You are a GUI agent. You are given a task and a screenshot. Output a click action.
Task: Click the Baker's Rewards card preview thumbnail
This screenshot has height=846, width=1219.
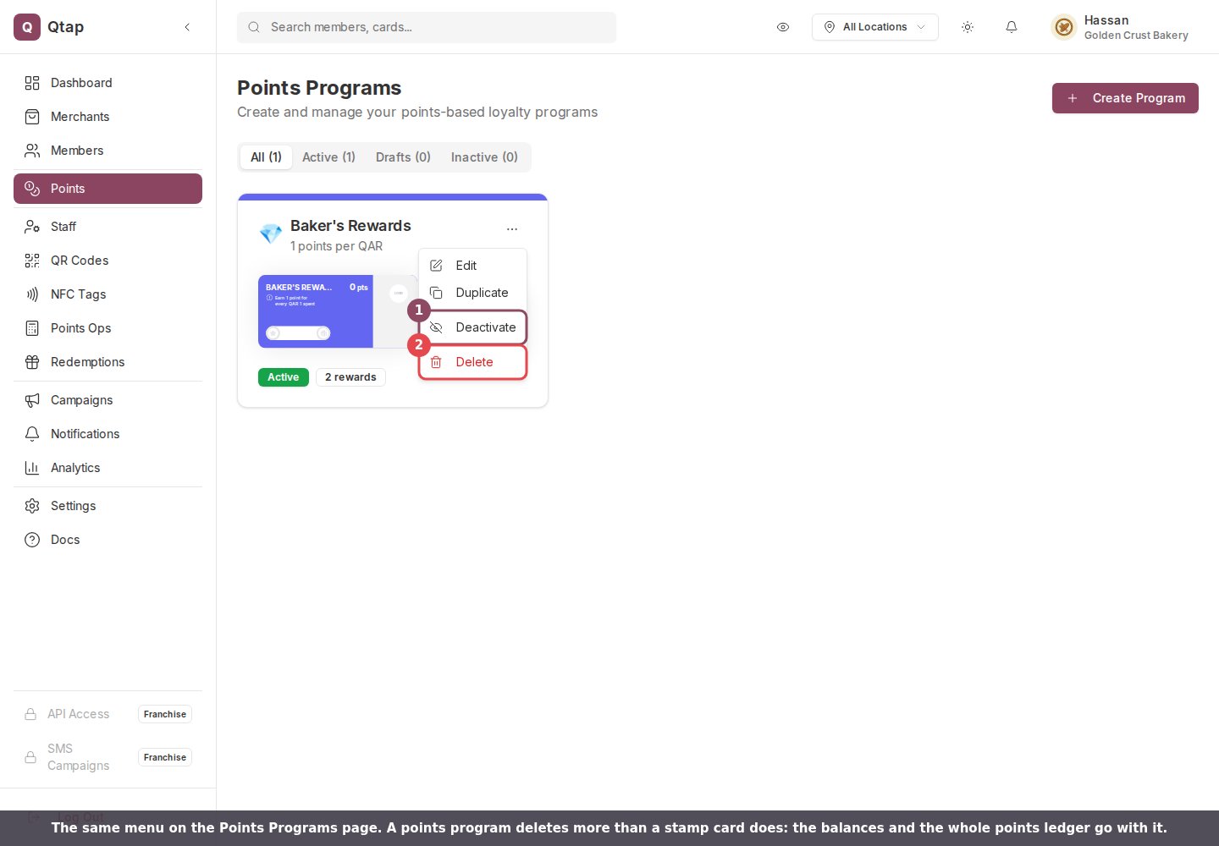[337, 311]
